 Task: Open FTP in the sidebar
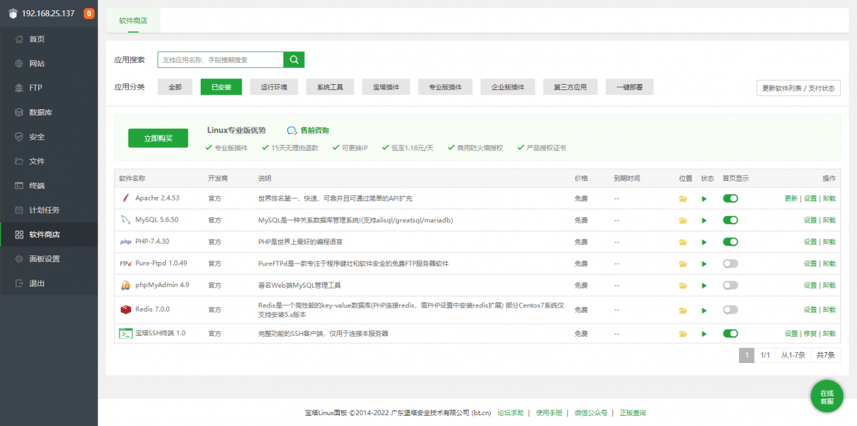click(x=49, y=88)
